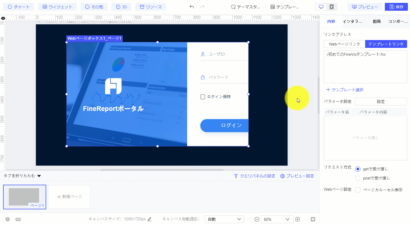Select postで受け渡し radio button
This screenshot has width=410, height=225.
[358, 178]
